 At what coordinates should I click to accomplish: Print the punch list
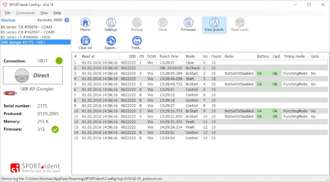137,41
